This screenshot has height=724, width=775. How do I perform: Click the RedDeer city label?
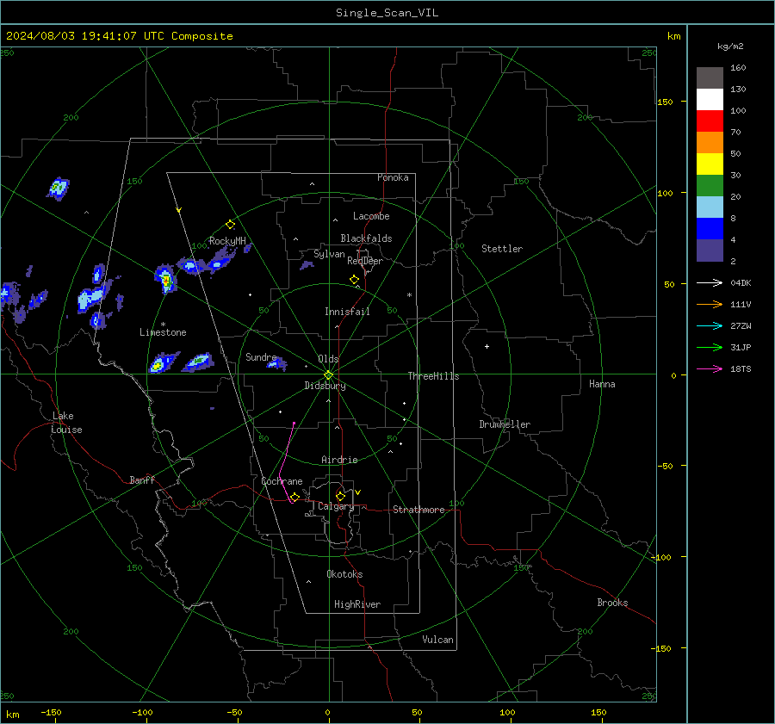365,261
